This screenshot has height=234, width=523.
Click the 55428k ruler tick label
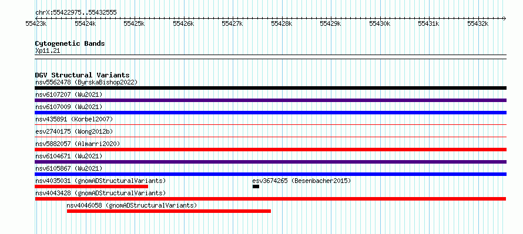tap(281, 23)
